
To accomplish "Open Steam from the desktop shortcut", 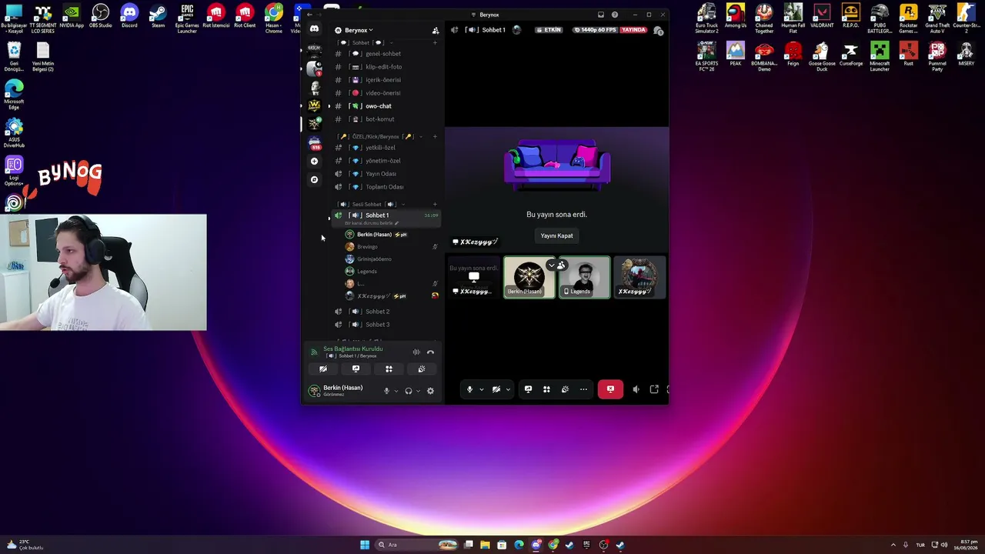I will (x=158, y=17).
